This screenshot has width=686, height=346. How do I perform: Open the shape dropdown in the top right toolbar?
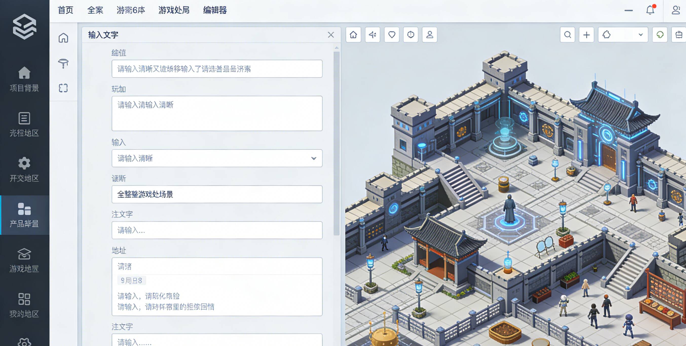[x=623, y=35]
